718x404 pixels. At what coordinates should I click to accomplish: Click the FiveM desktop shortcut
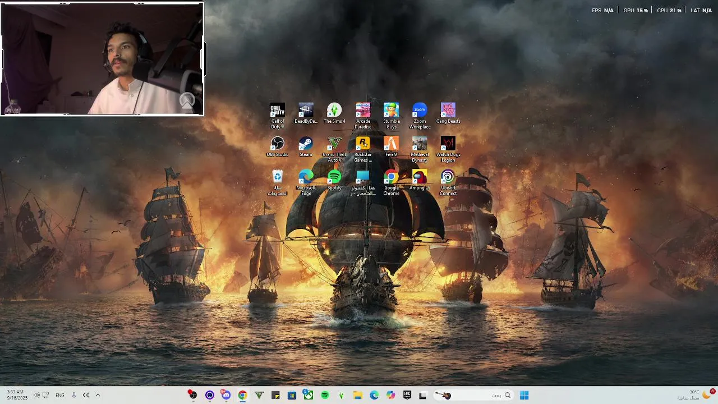point(392,147)
